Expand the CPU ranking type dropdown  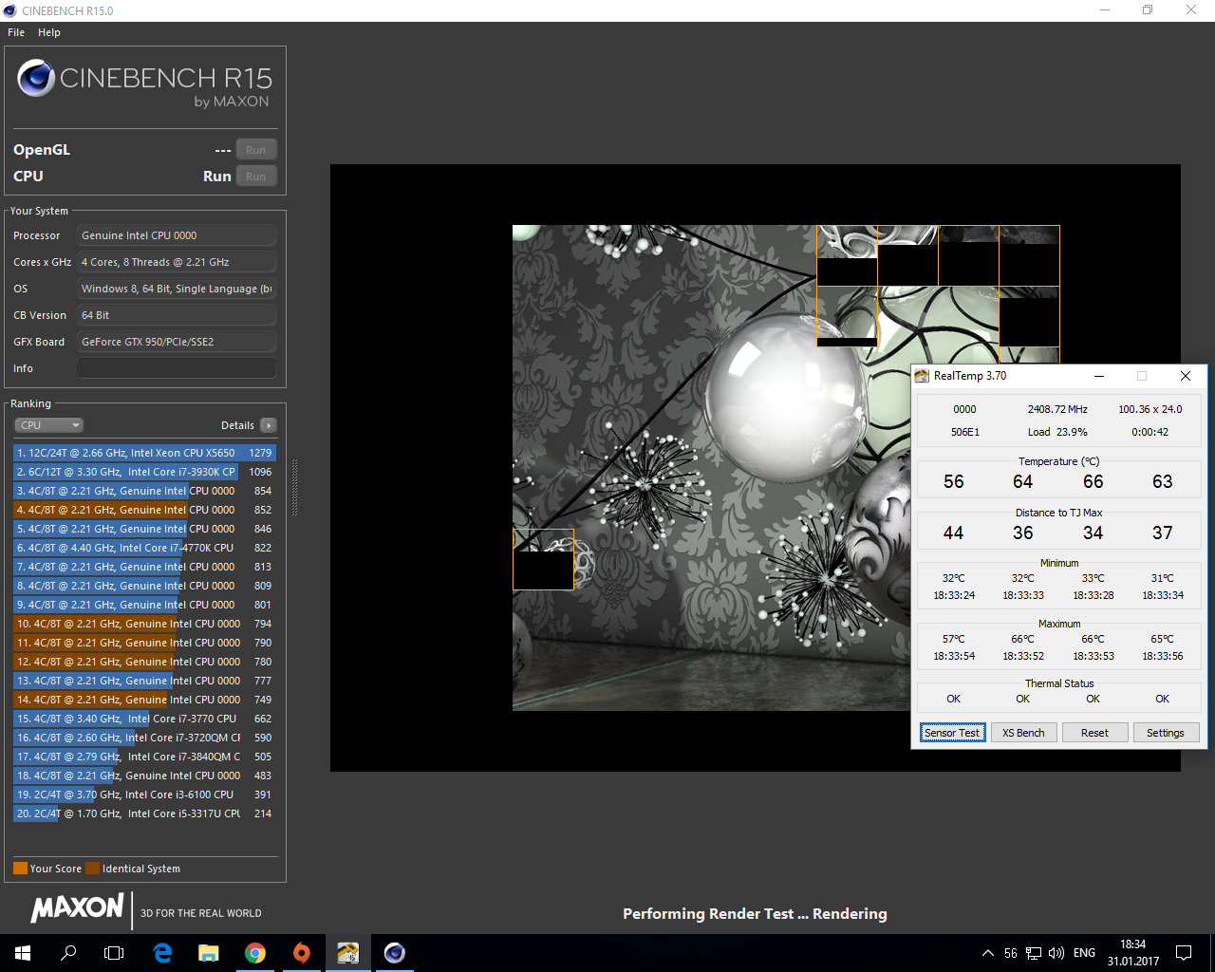49,425
